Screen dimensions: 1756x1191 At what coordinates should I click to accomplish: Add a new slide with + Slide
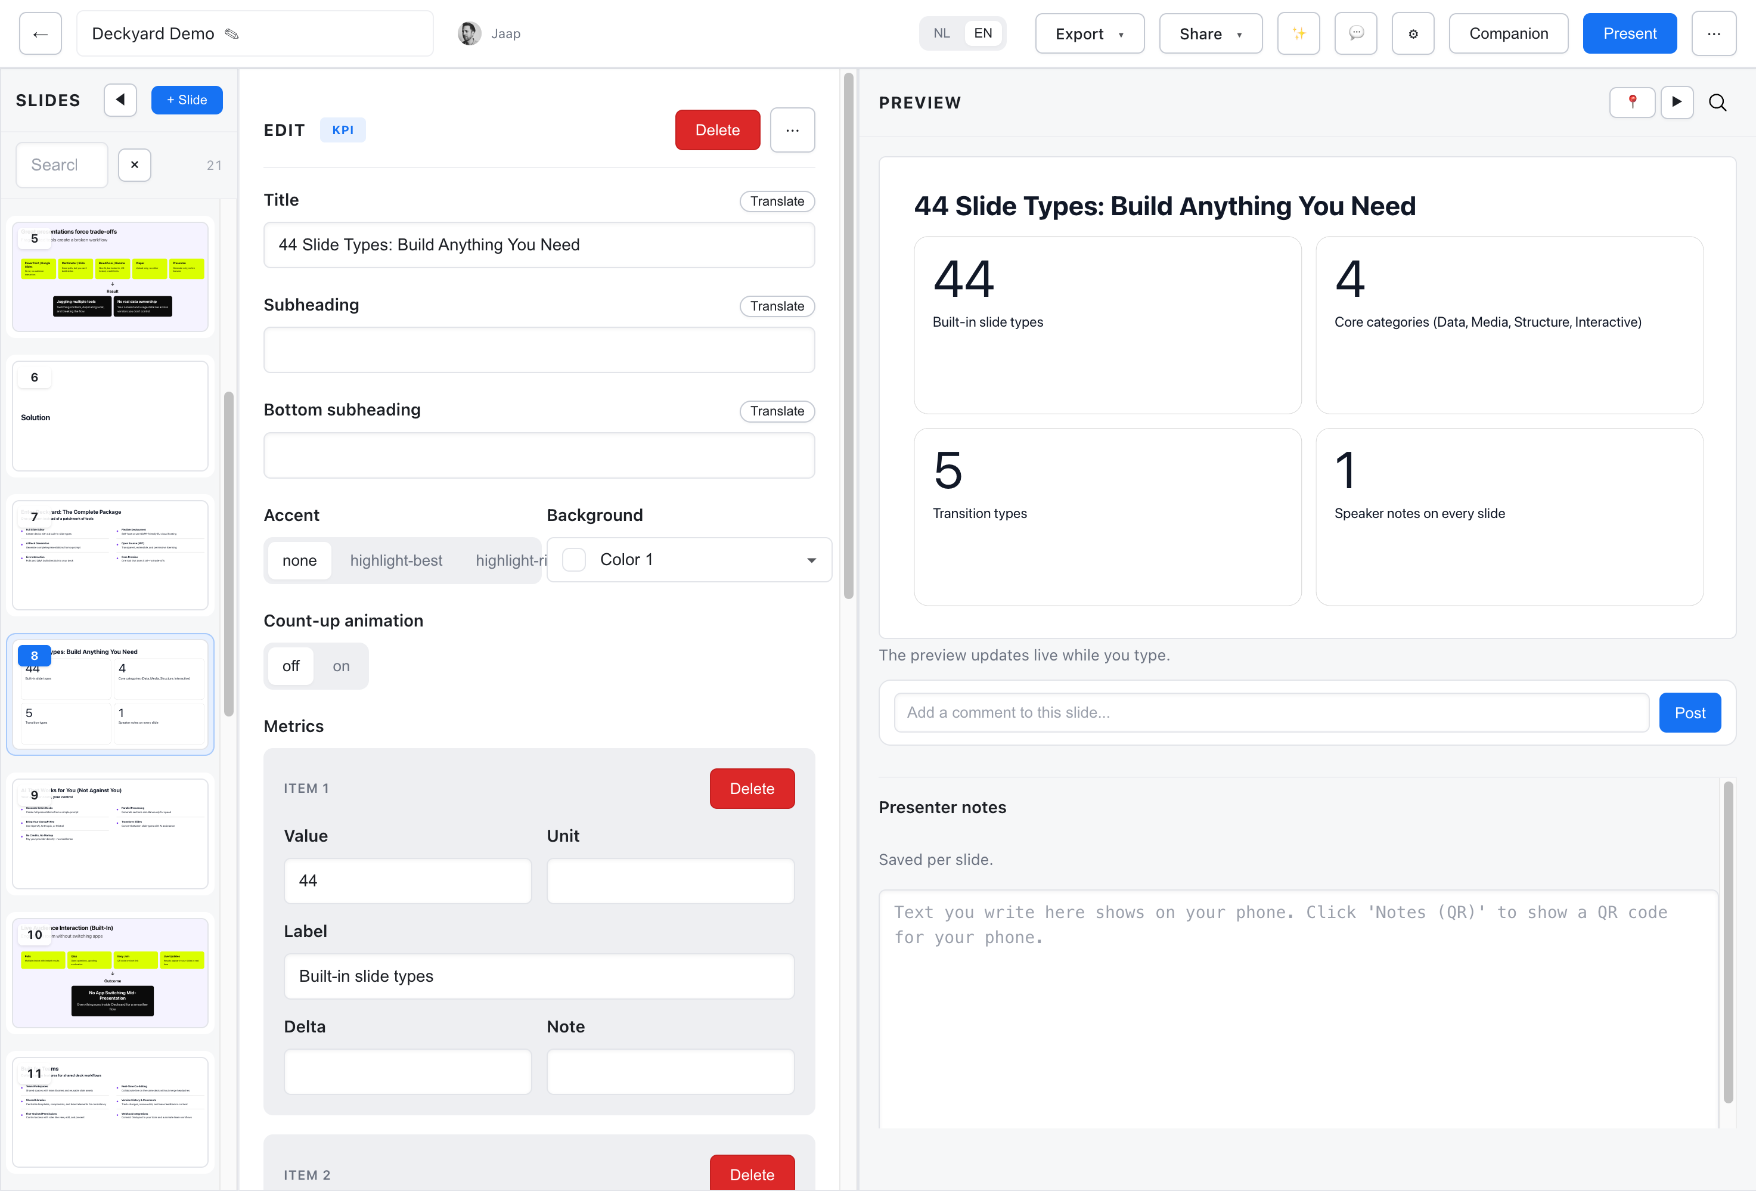tap(187, 100)
